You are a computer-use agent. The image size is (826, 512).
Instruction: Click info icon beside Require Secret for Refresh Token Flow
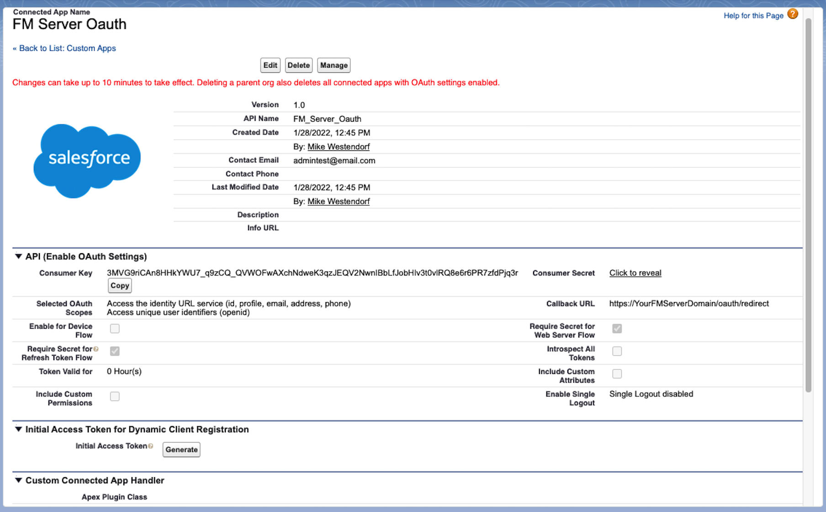(x=96, y=349)
